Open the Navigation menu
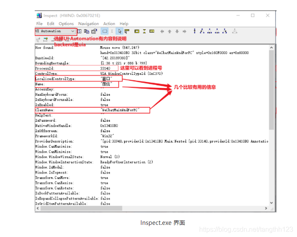The height and width of the screenshot is (237, 297). (89, 24)
